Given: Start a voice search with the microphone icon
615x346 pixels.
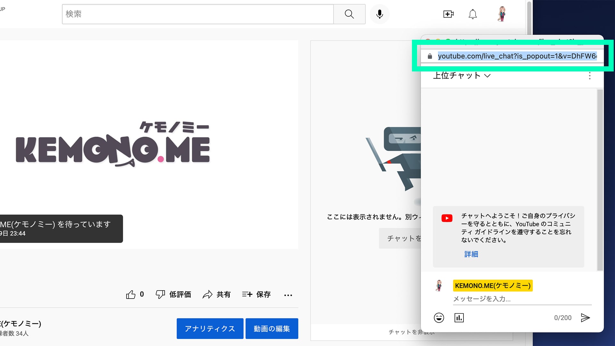Looking at the screenshot, I should (379, 14).
